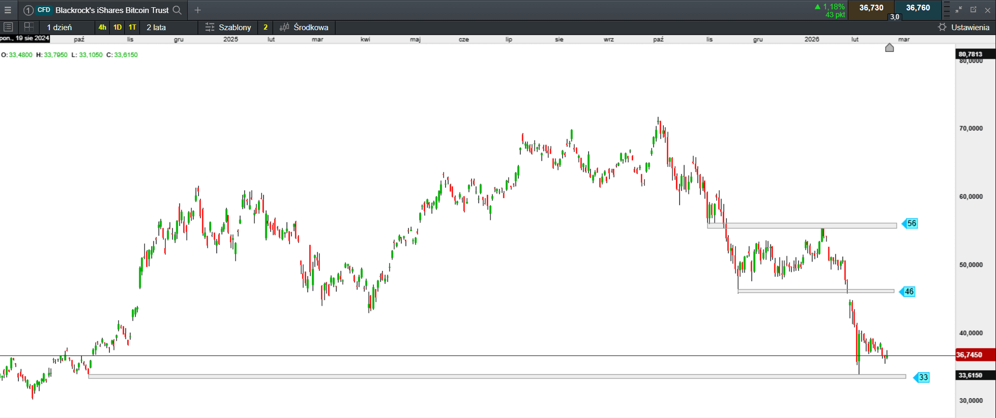Click the candlestick chart type icon

point(284,27)
